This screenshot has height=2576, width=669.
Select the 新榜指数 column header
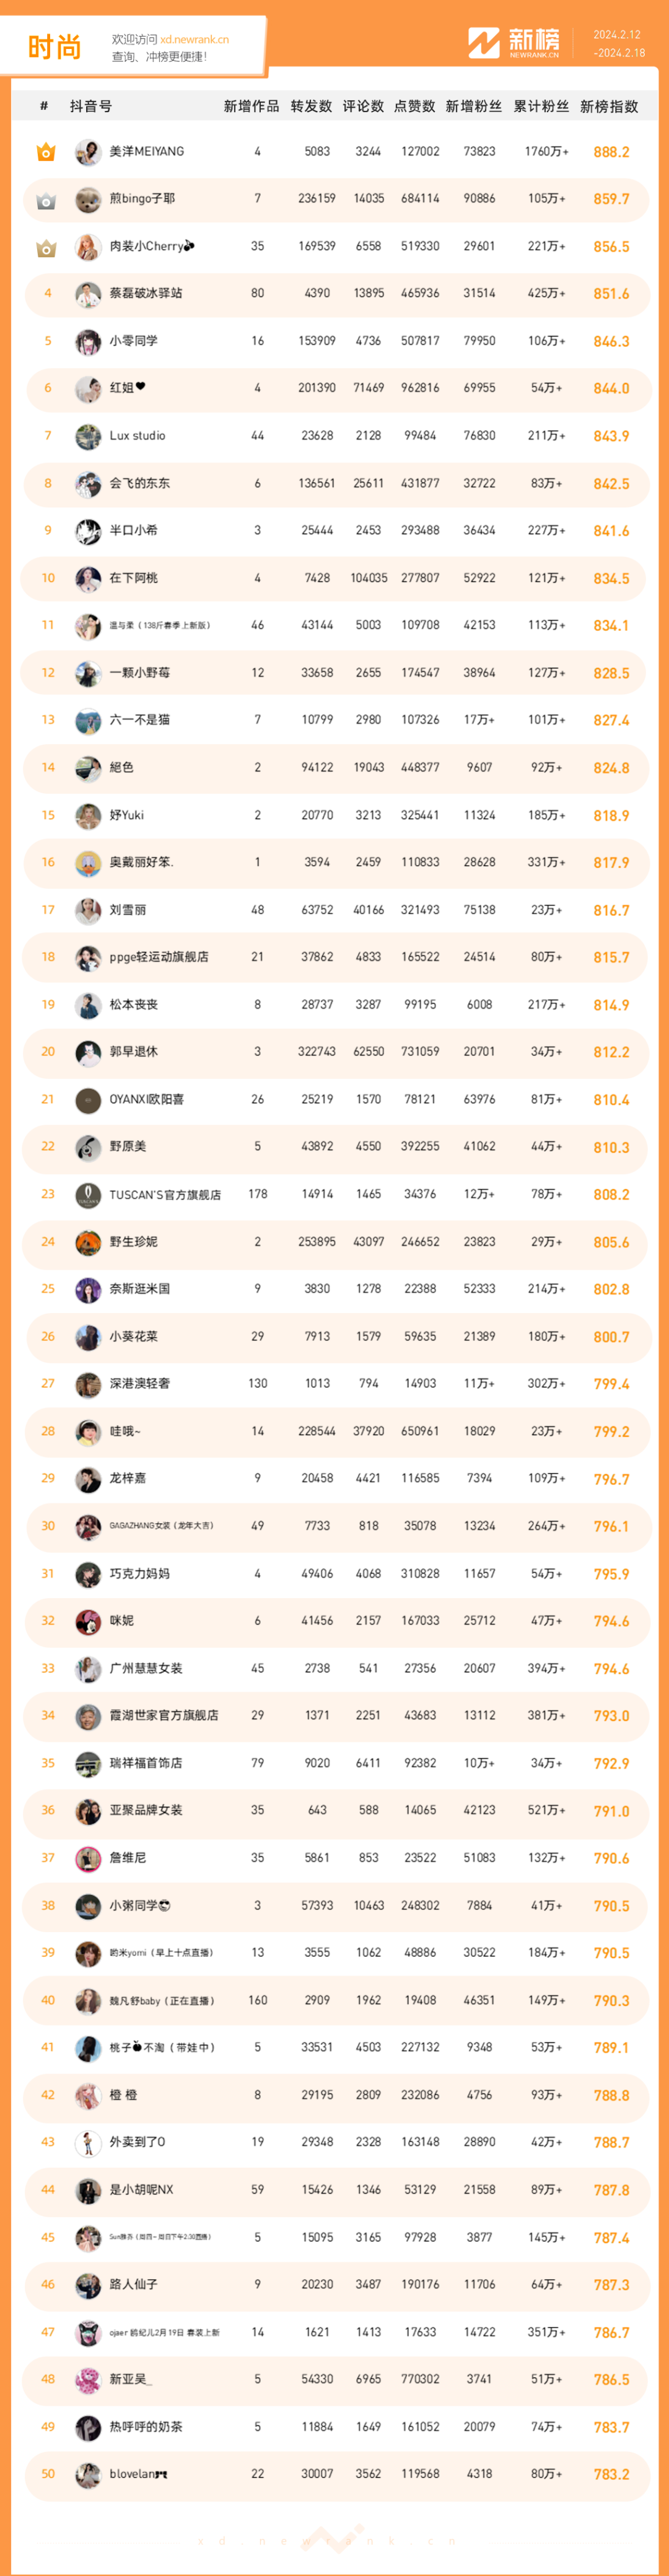pyautogui.click(x=609, y=106)
